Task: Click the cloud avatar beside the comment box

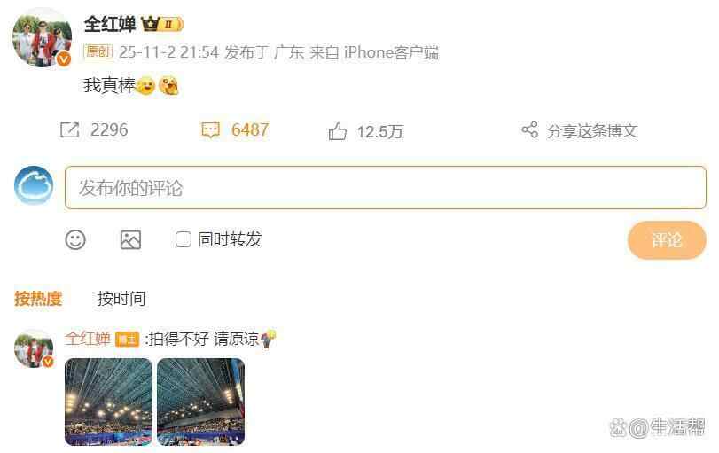Action: coord(34,185)
